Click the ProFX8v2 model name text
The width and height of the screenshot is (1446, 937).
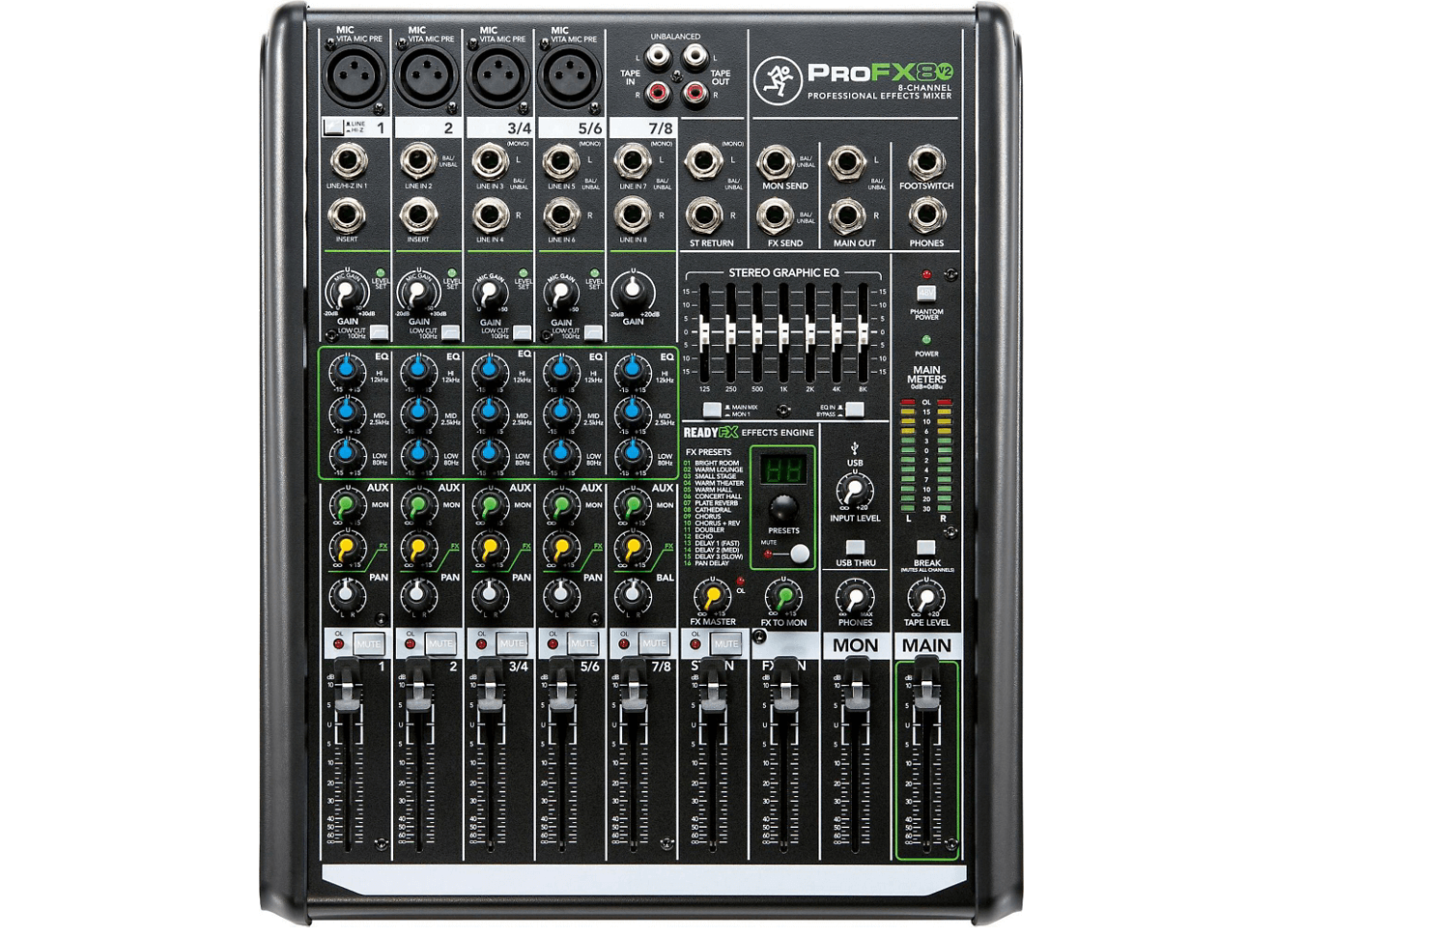880,72
